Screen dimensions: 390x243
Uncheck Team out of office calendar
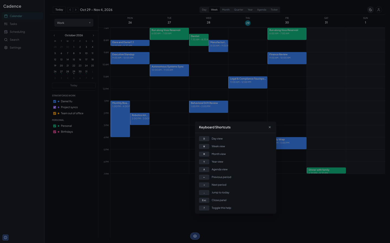[x=55, y=113]
